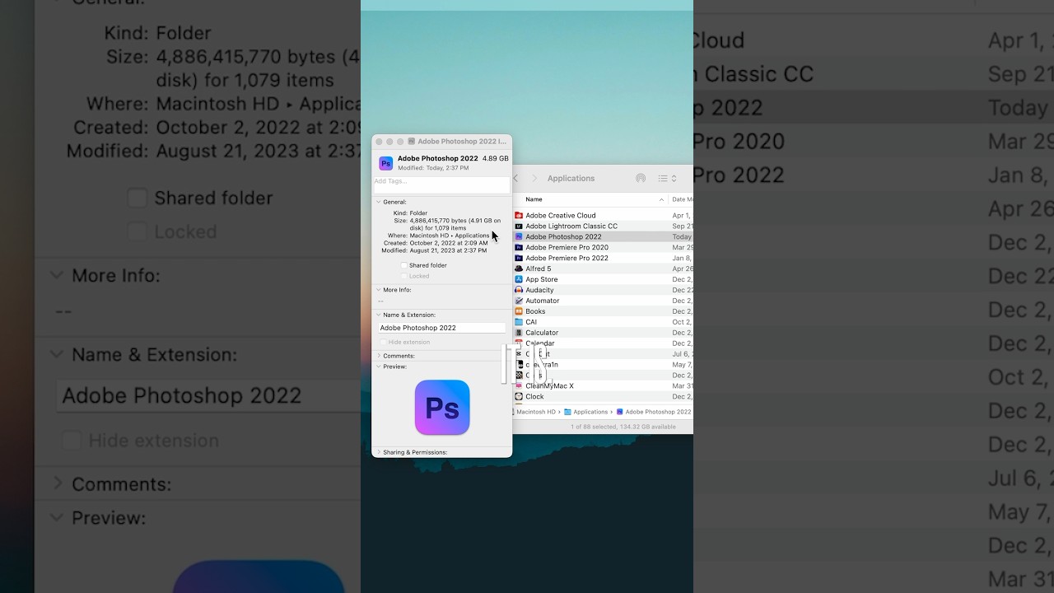Click 'Created: October 2, 2022' value
The height and width of the screenshot is (593, 1054).
click(x=448, y=243)
